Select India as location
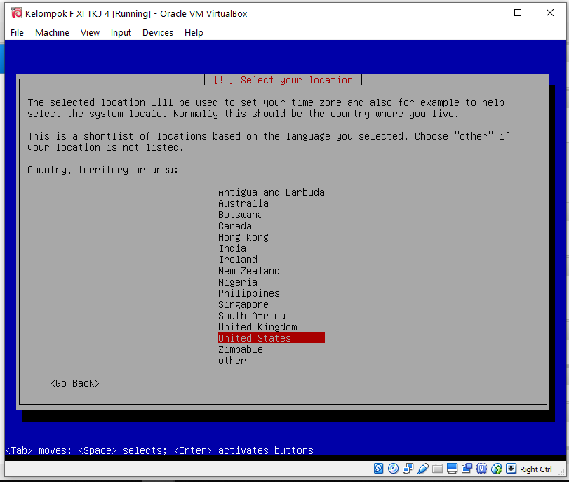569x482 pixels. coord(232,248)
